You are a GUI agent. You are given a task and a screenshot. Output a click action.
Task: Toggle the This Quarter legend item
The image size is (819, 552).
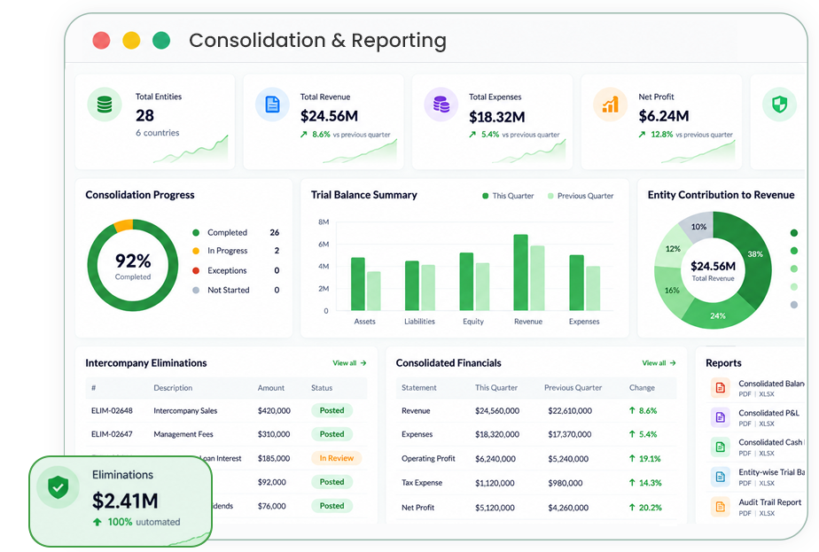pyautogui.click(x=508, y=196)
